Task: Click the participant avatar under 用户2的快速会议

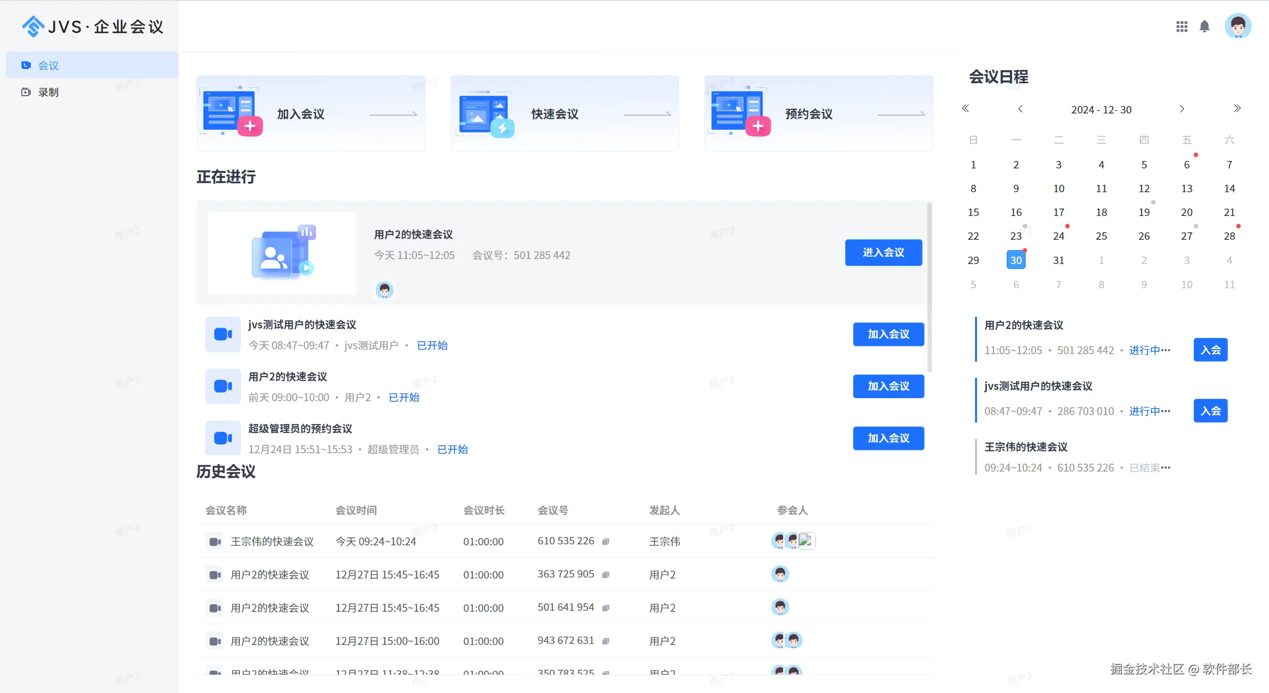Action: 385,290
